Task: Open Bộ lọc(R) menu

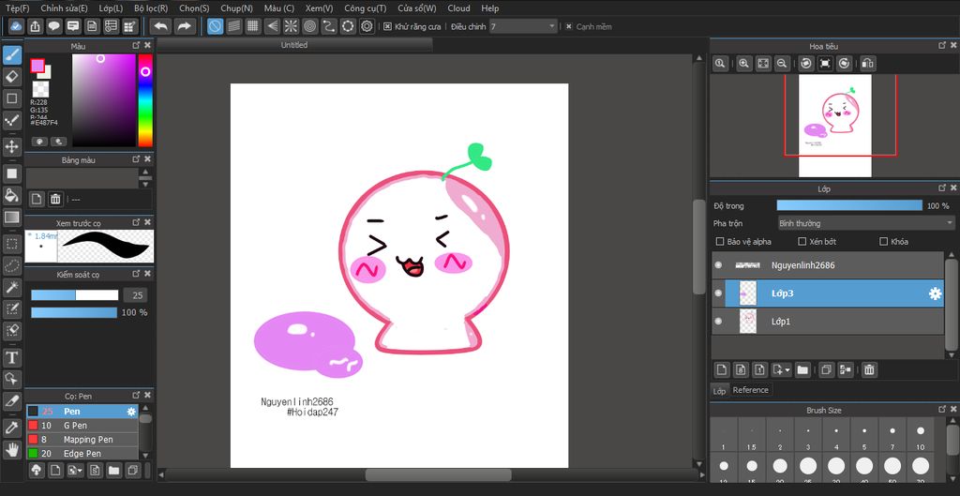Action: [x=151, y=8]
